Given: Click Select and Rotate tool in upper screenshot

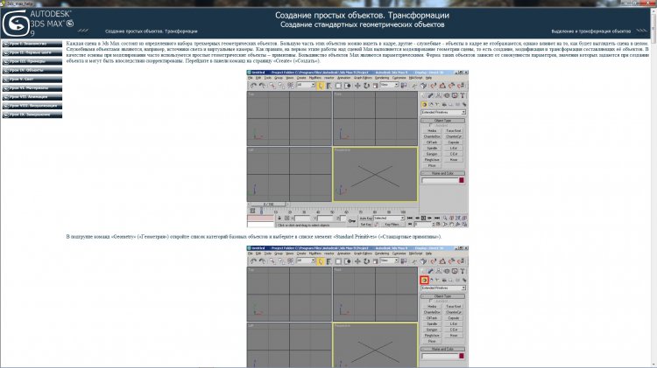Looking at the screenshot, I should pyautogui.click(x=366, y=86).
